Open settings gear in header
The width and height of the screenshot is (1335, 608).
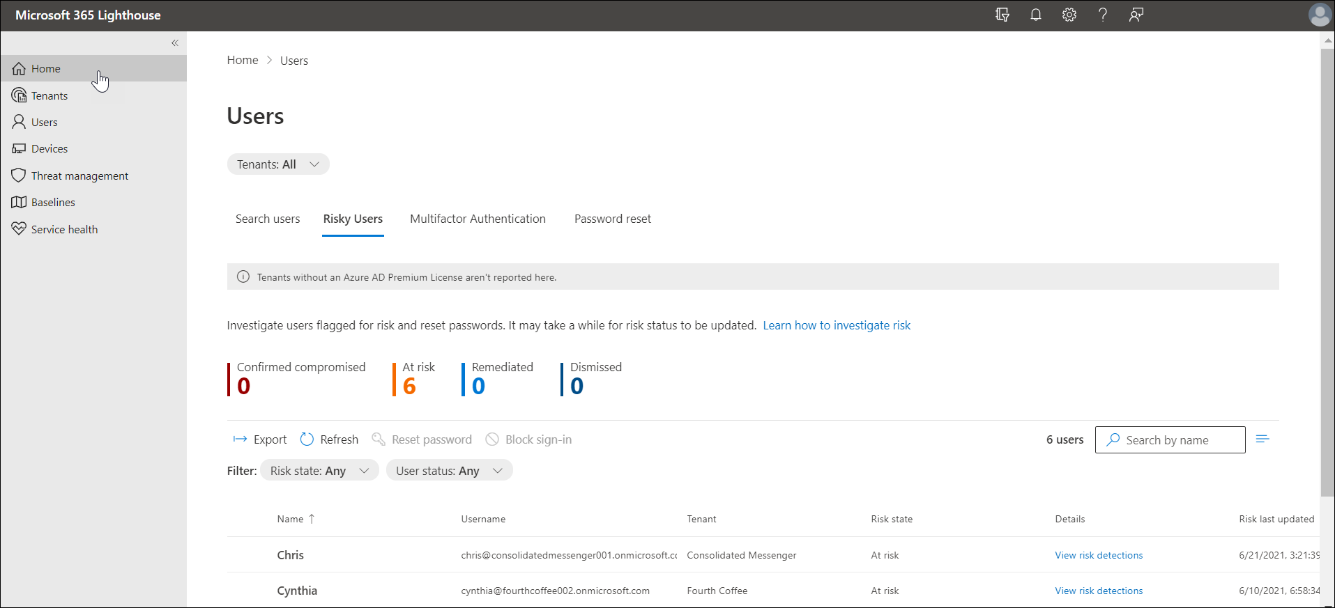point(1069,15)
